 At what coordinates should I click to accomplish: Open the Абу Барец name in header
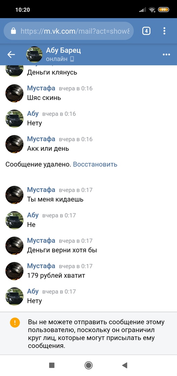pos(63,50)
